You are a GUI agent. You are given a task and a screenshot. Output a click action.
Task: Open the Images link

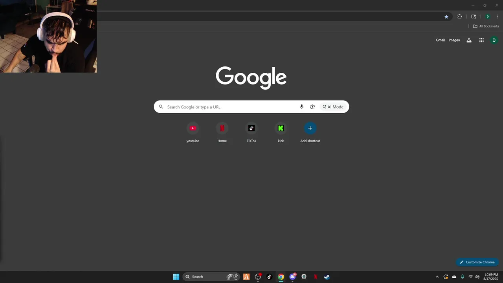pyautogui.click(x=454, y=40)
